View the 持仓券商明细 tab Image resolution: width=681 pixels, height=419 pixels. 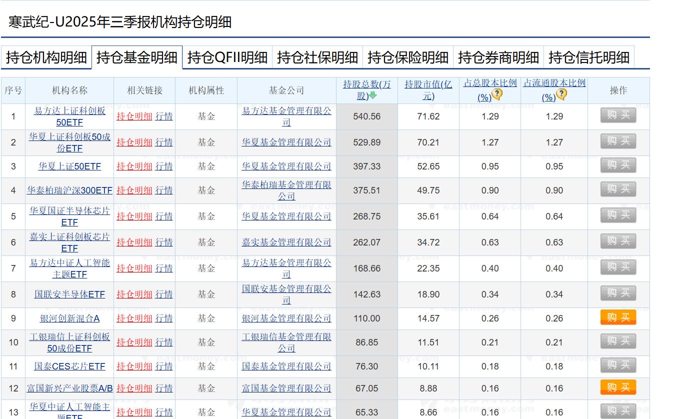pos(499,57)
